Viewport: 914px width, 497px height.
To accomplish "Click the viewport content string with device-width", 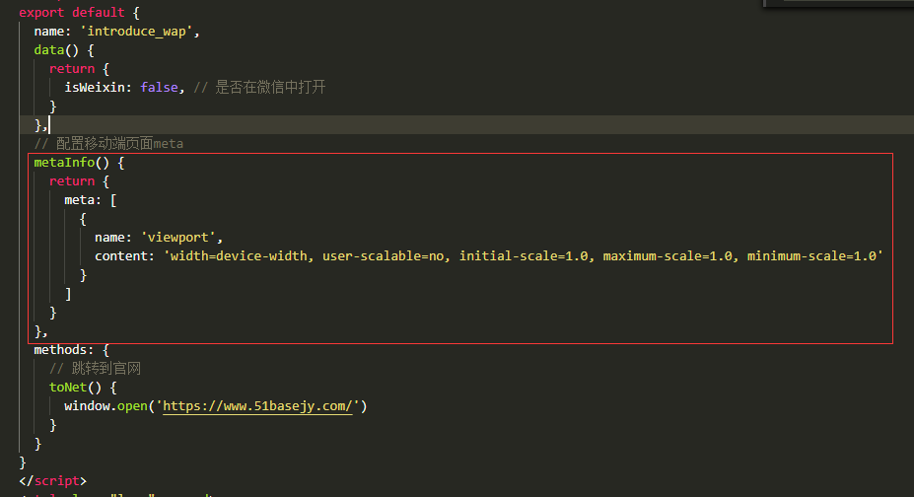I will click(x=524, y=255).
